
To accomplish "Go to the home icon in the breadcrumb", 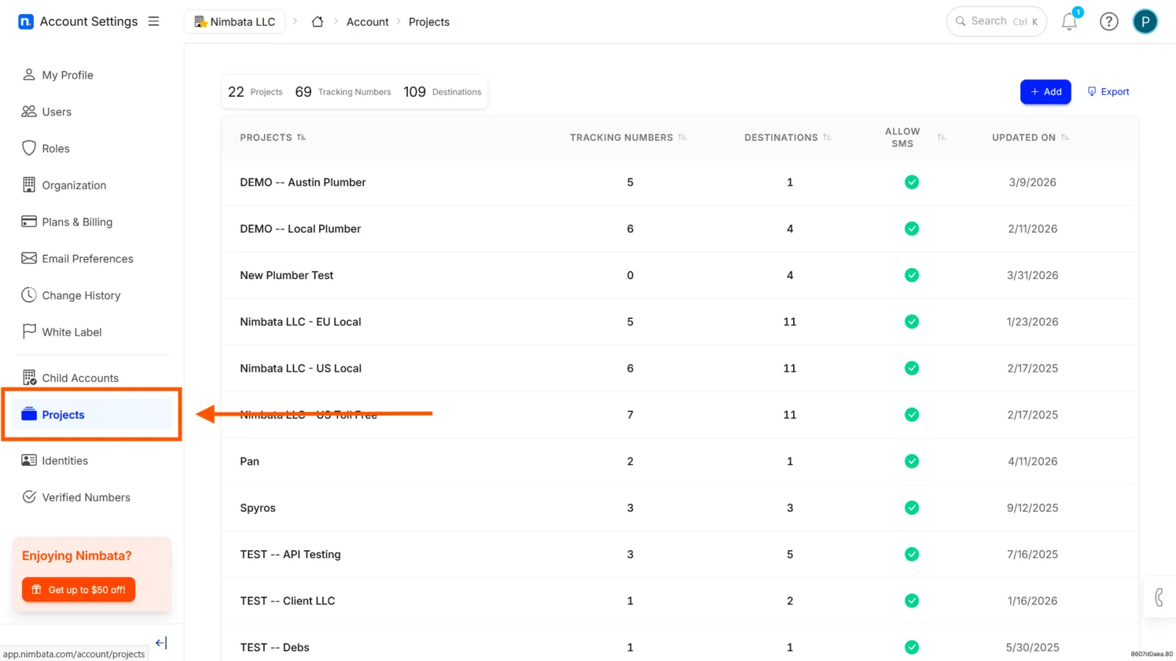I will coord(318,22).
